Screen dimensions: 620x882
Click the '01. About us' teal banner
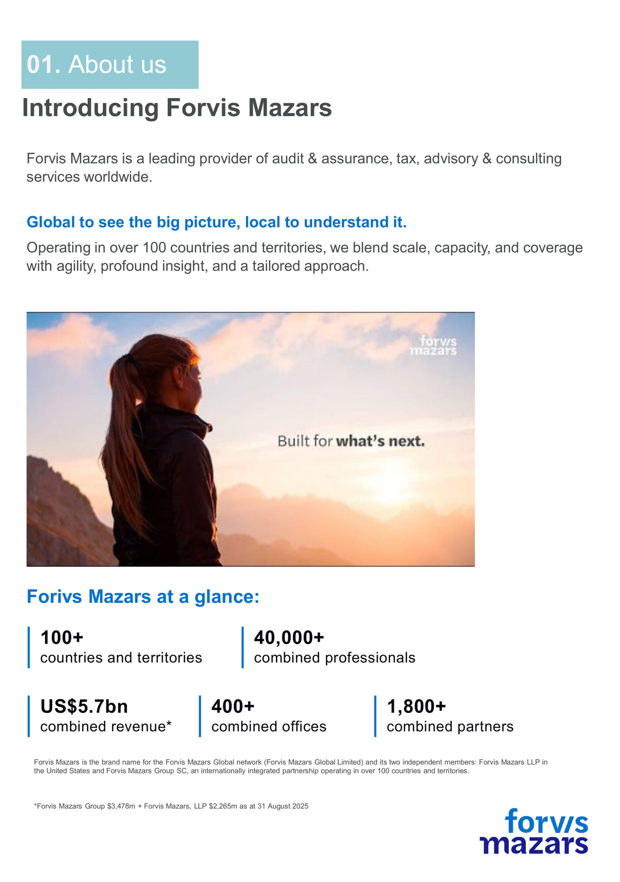click(x=110, y=65)
